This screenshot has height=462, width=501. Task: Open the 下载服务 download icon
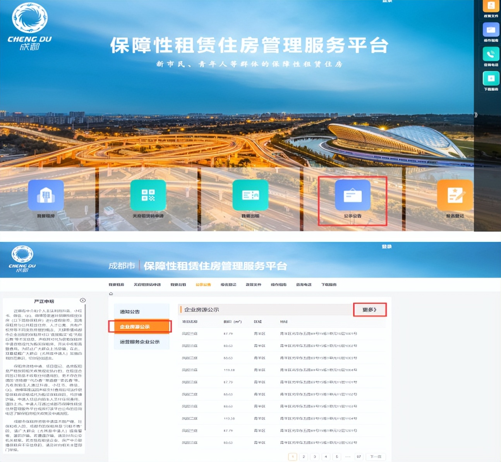coord(491,78)
